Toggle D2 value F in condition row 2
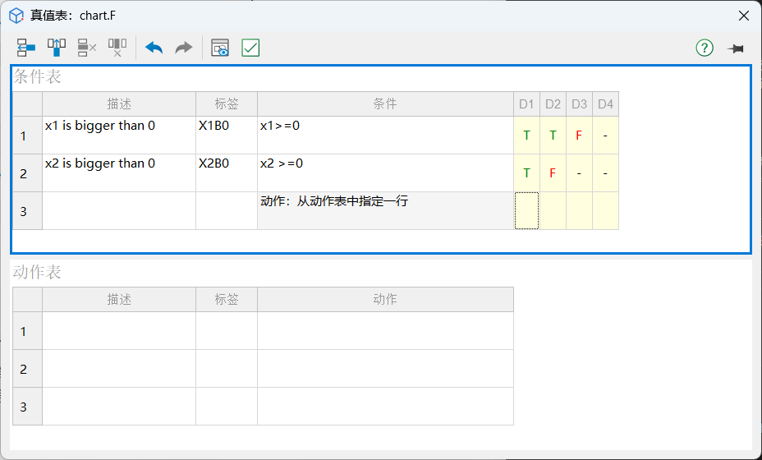Screen dimensions: 762x460 [553, 173]
